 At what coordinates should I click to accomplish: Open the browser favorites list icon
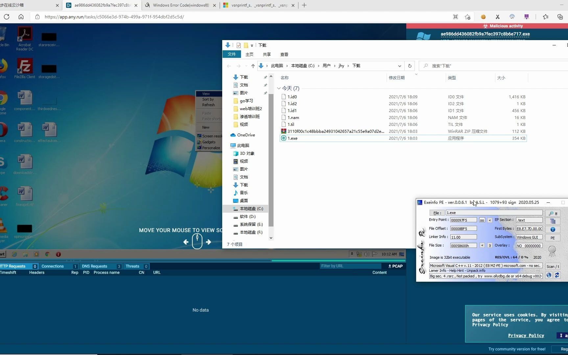(x=546, y=17)
